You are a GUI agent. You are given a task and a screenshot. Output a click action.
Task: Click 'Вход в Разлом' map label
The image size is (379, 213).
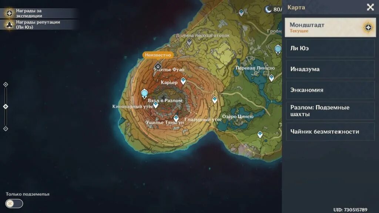click(165, 101)
